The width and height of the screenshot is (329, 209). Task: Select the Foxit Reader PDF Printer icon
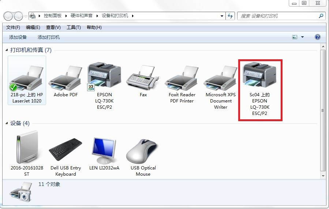pos(182,78)
